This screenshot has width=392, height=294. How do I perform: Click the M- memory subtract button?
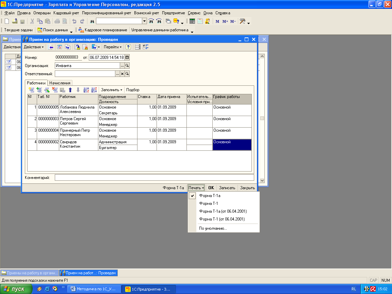click(x=233, y=21)
